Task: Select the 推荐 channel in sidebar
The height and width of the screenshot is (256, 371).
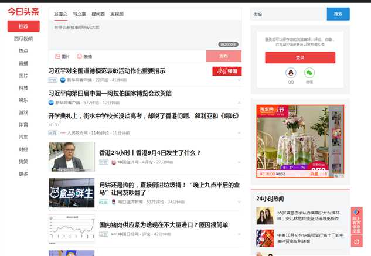Action: [x=23, y=26]
